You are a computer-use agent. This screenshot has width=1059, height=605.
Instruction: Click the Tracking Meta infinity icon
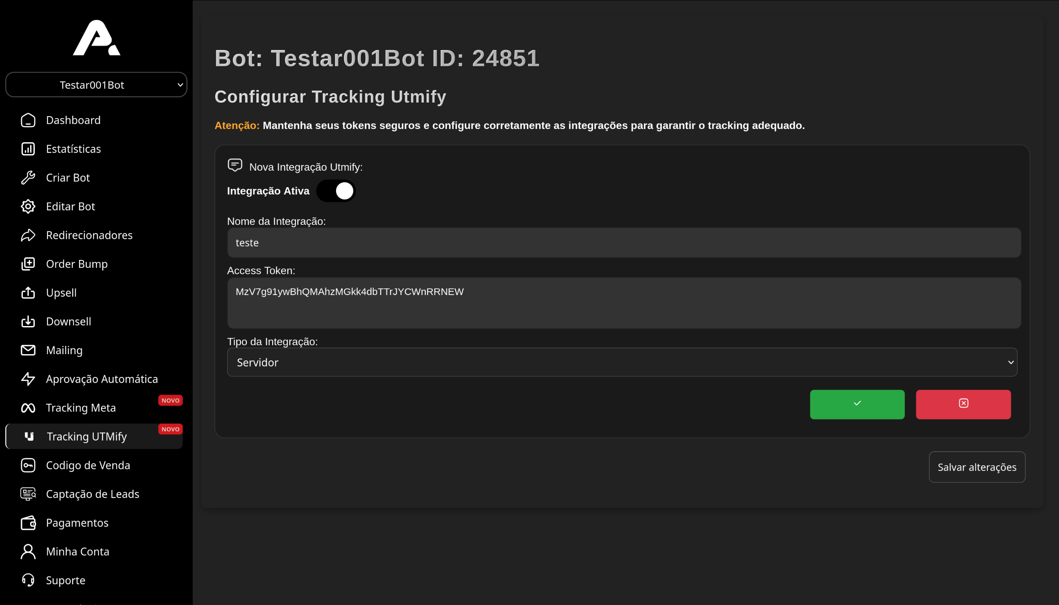[28, 408]
